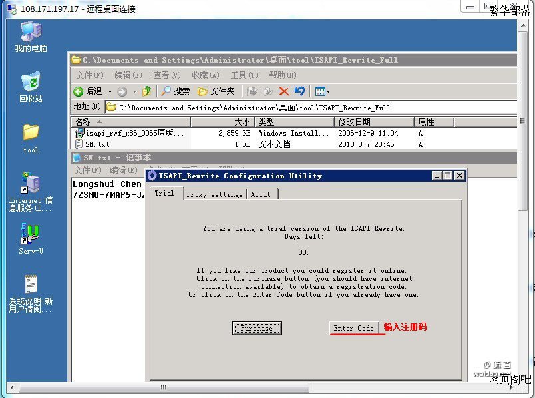535x398 pixels.
Task: Click the Move To toolbar icon in Explorer
Action: [252, 91]
